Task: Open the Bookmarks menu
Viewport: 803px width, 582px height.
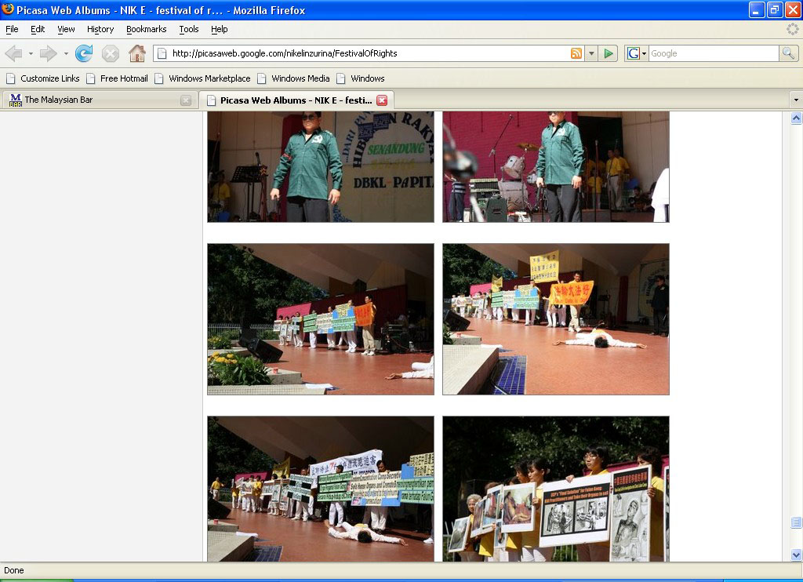Action: tap(146, 29)
